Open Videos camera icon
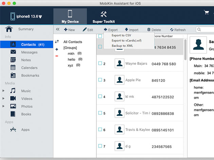The image size is (214, 160). click(13, 98)
